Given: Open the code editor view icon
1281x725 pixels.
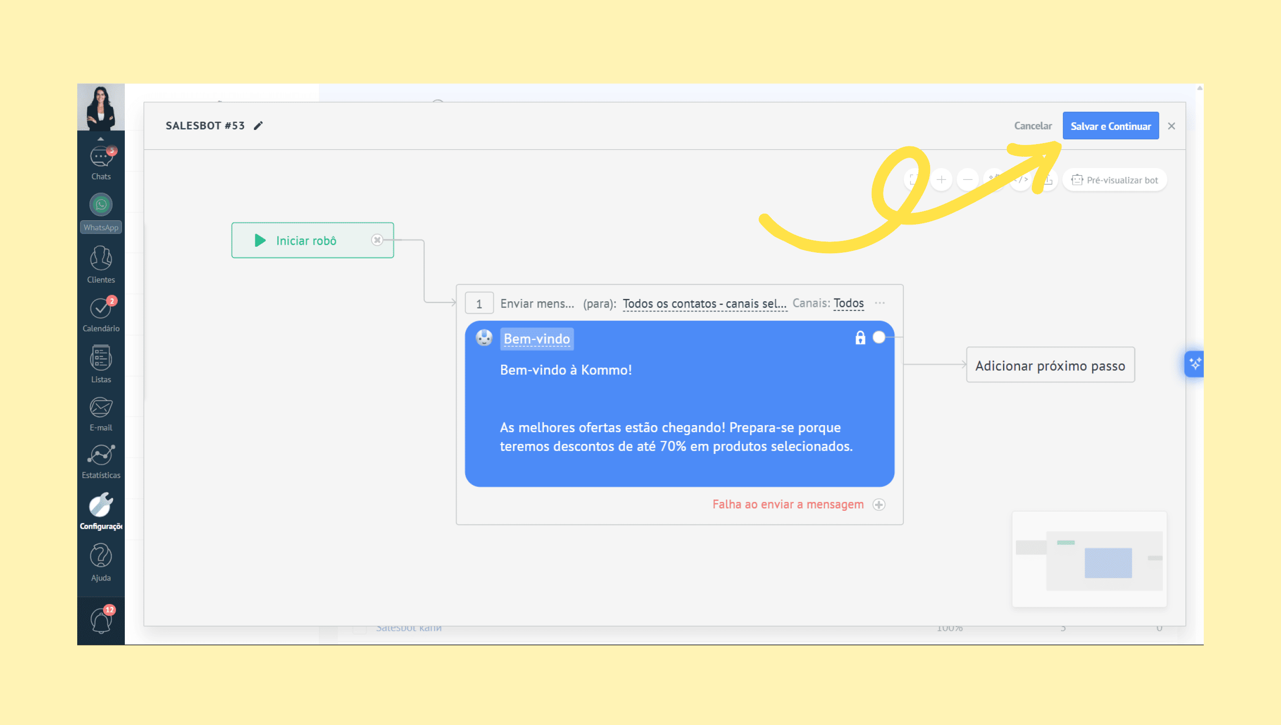Looking at the screenshot, I should coord(1021,180).
